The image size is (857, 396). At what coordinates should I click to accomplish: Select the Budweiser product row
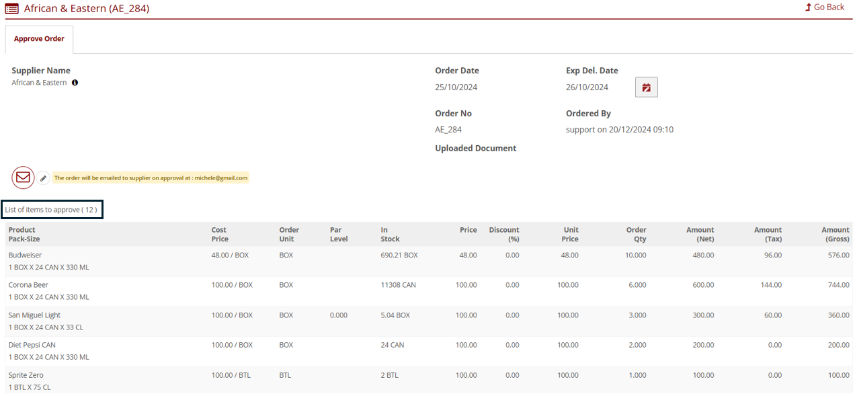pos(24,255)
